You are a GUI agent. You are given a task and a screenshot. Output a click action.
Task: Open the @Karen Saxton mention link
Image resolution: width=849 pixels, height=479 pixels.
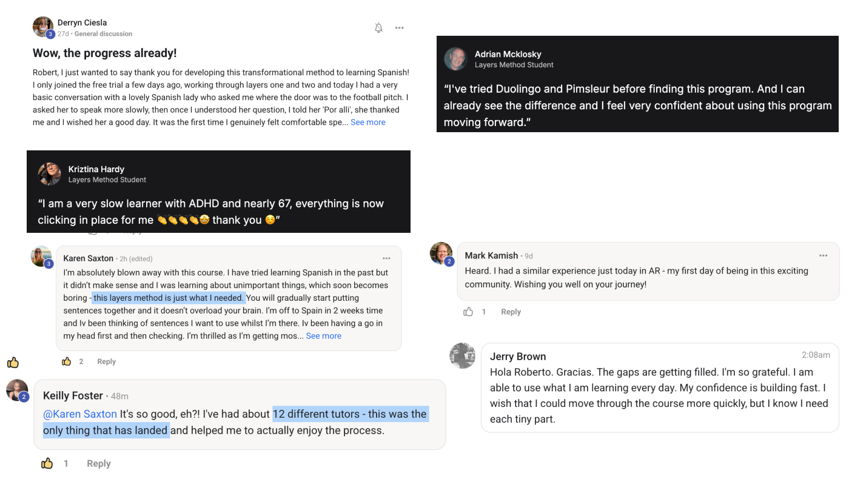pos(80,414)
